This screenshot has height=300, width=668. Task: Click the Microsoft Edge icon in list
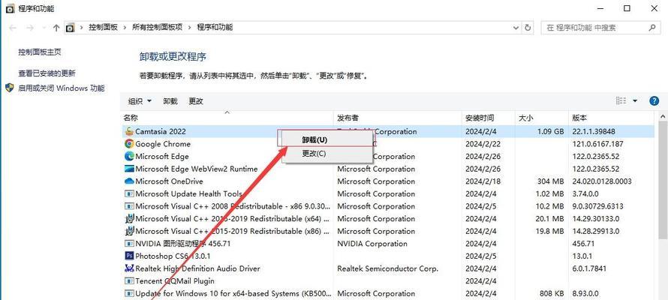click(129, 156)
